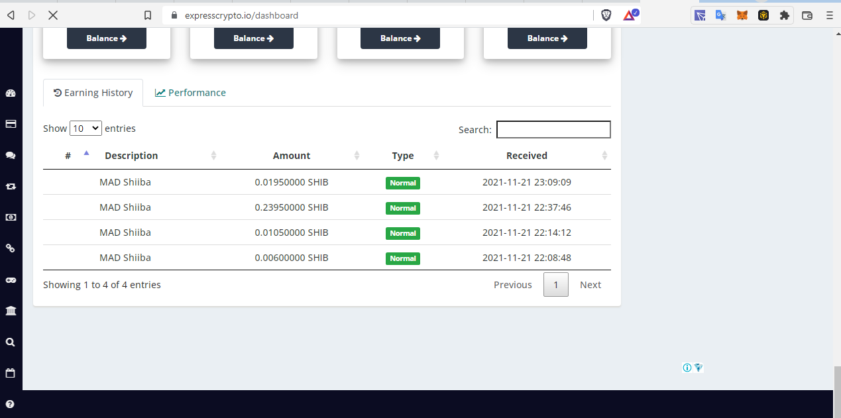This screenshot has height=418, width=841.
Task: Open the credit card icon in sidebar
Action: [x=11, y=124]
